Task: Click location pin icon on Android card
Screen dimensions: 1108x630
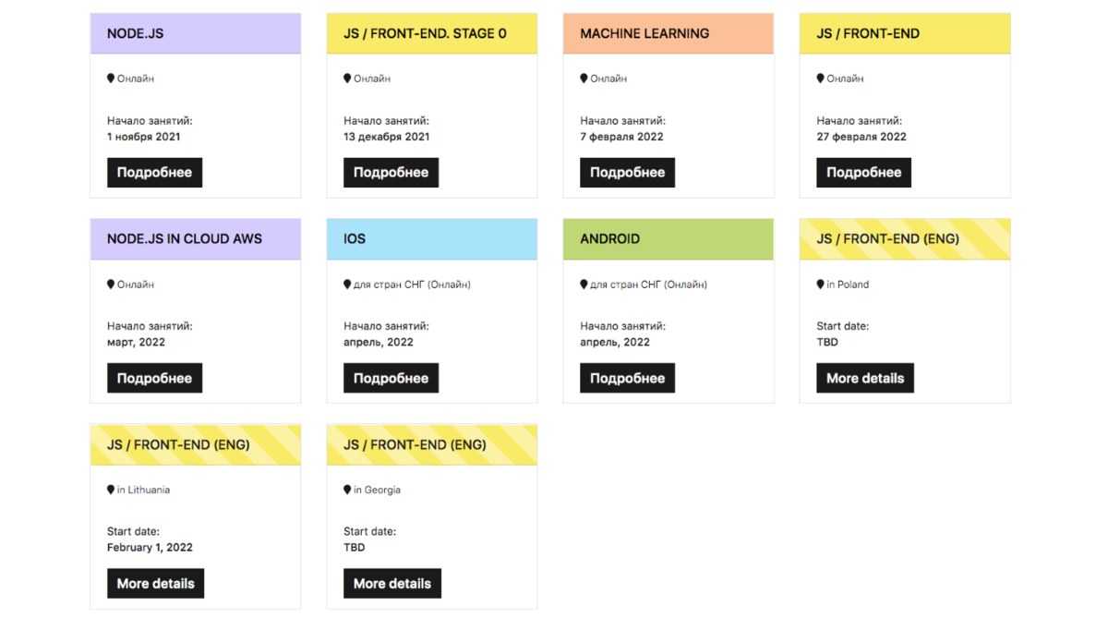Action: click(584, 285)
